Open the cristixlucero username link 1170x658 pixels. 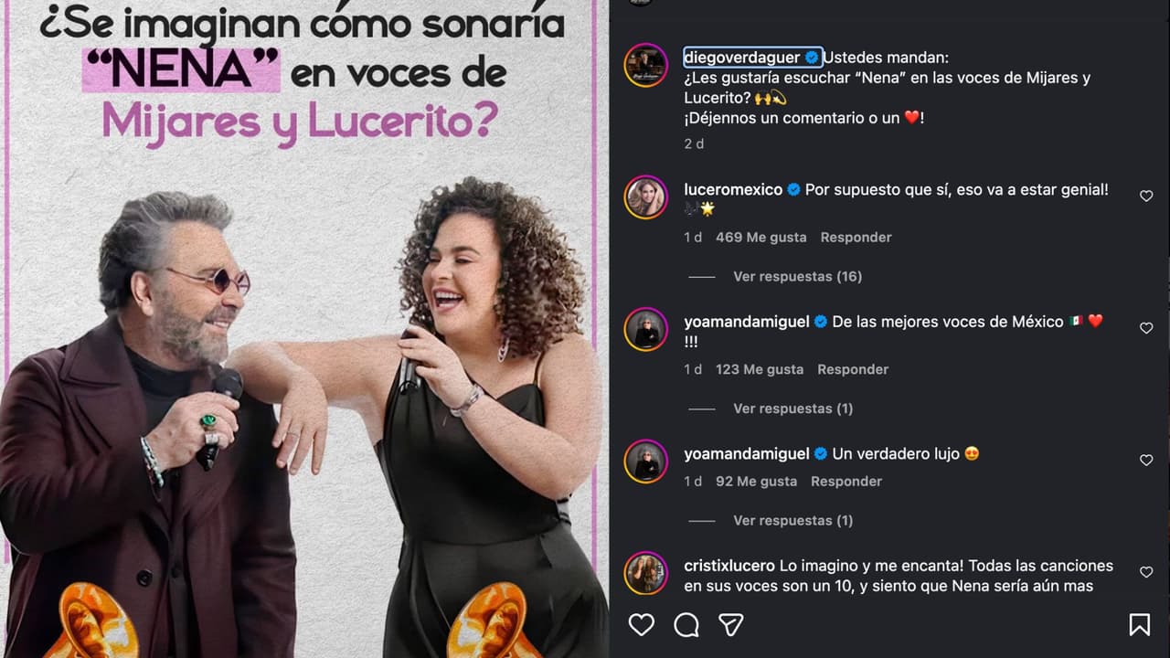(x=729, y=566)
